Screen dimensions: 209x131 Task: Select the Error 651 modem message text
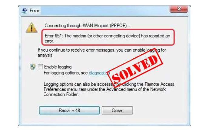(108, 38)
